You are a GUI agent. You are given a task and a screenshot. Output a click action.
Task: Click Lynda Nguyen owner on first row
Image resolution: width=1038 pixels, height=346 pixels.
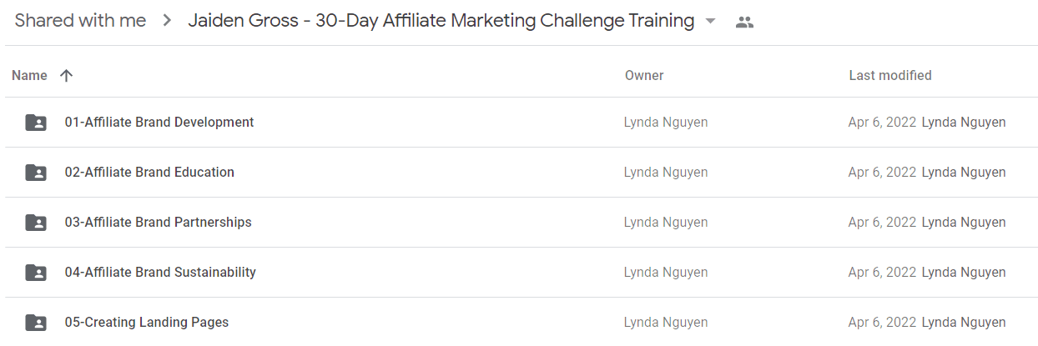click(666, 123)
